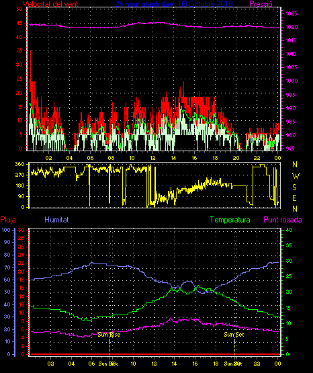Viewport: 313px width, 373px height.
Task: Click the 995 pressure axis value
Action: (x=290, y=95)
